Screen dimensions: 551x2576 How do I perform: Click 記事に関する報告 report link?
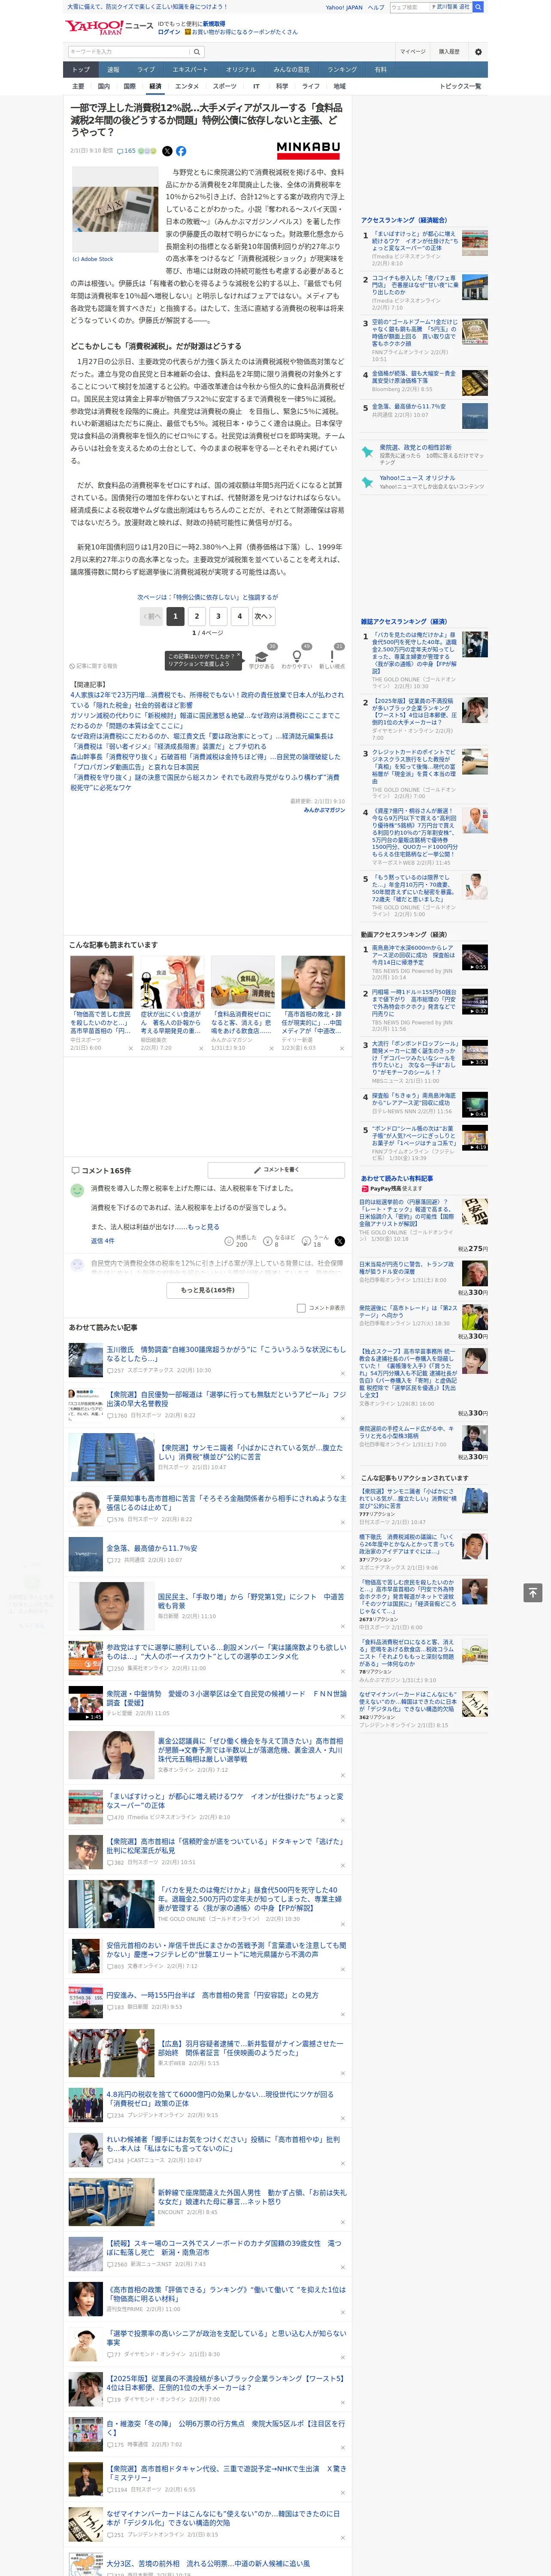pyautogui.click(x=93, y=665)
